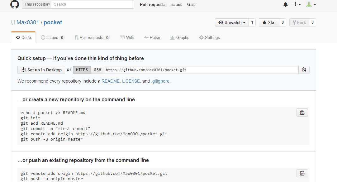Switch clone protocol to SSH

click(98, 70)
